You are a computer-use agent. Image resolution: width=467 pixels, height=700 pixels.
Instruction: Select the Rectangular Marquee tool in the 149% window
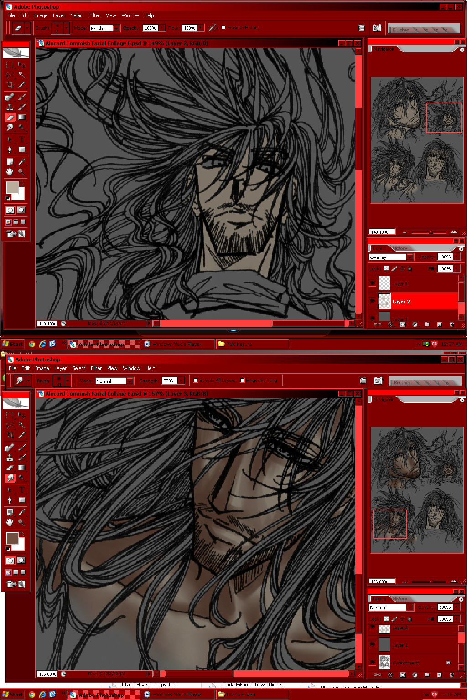[10, 65]
